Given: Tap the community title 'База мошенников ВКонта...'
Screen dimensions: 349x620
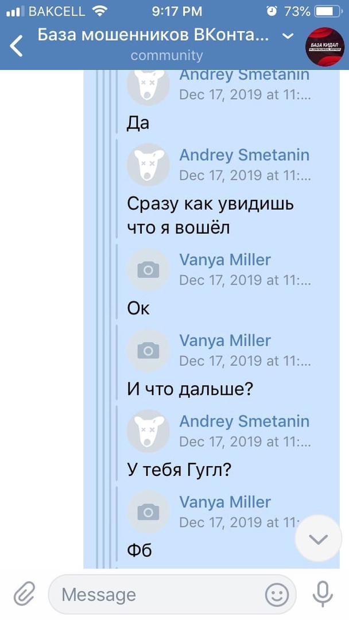Looking at the screenshot, I should pos(153,36).
